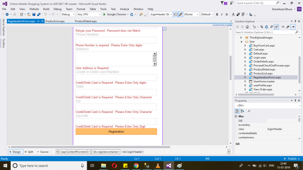Open the Debug configuration dropdown
This screenshot has height=170, width=303.
pos(68,14)
